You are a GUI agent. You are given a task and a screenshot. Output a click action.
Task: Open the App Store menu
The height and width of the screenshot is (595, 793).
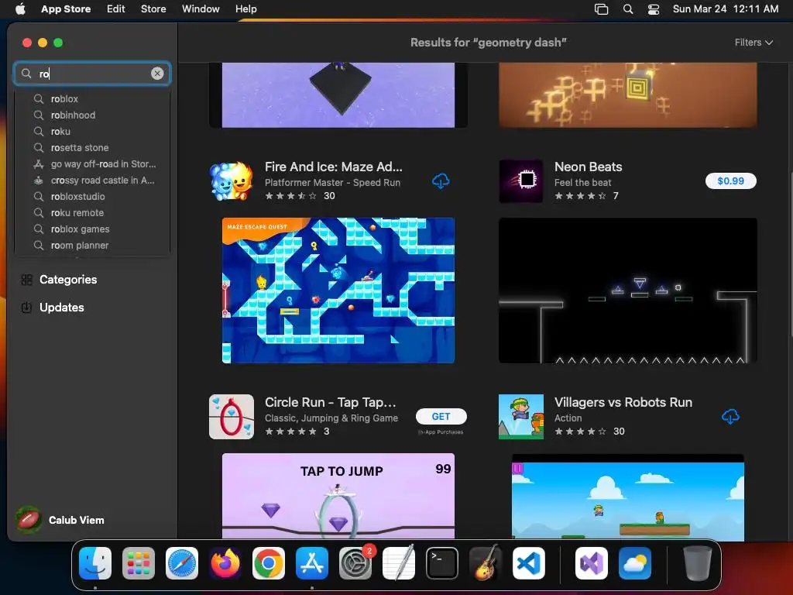pos(66,9)
